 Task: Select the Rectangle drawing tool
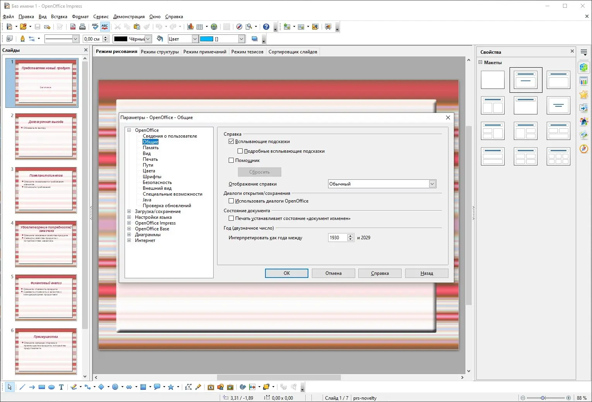(42, 387)
